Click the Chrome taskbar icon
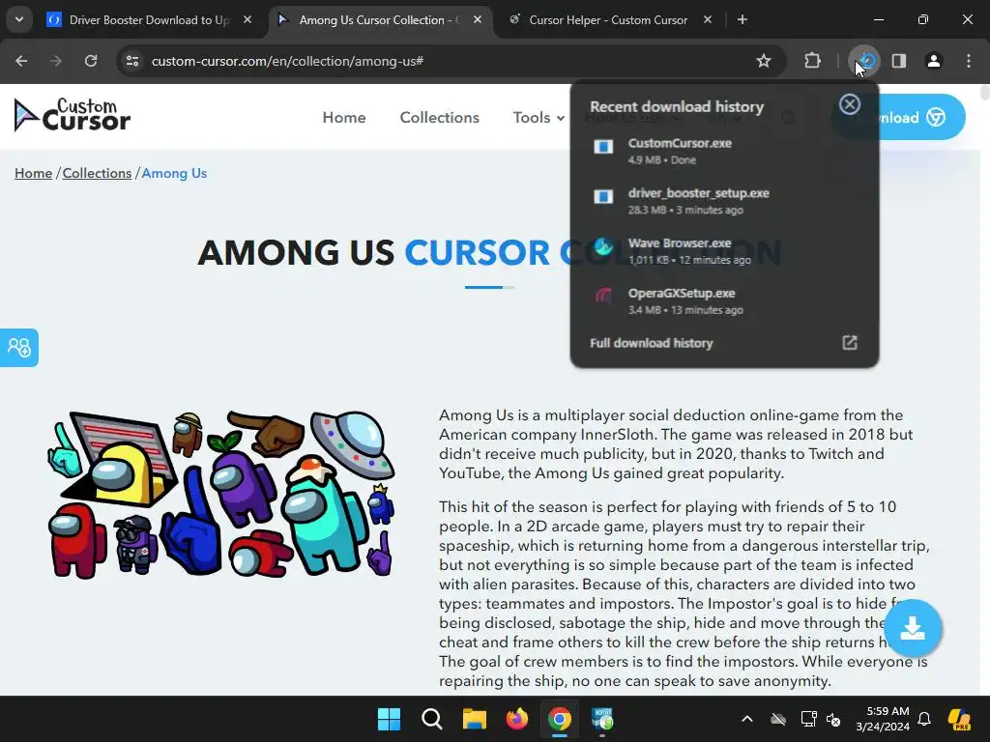This screenshot has width=990, height=742. tap(560, 719)
